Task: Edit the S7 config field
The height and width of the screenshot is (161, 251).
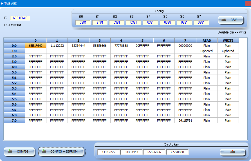Action: (201, 23)
